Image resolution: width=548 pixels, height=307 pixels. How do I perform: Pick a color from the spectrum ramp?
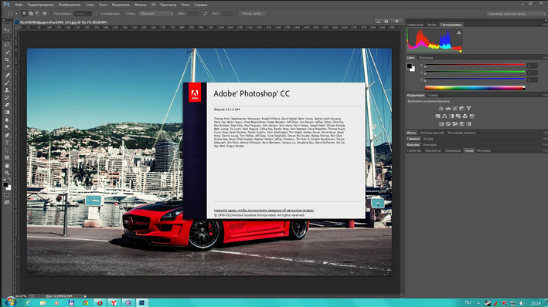click(475, 88)
